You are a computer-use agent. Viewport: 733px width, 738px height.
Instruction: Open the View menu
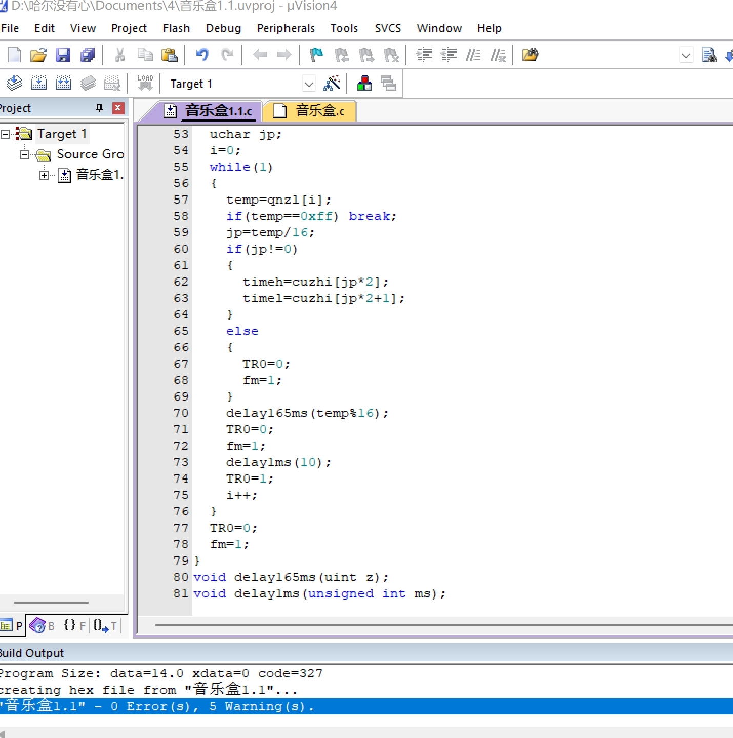(x=83, y=28)
